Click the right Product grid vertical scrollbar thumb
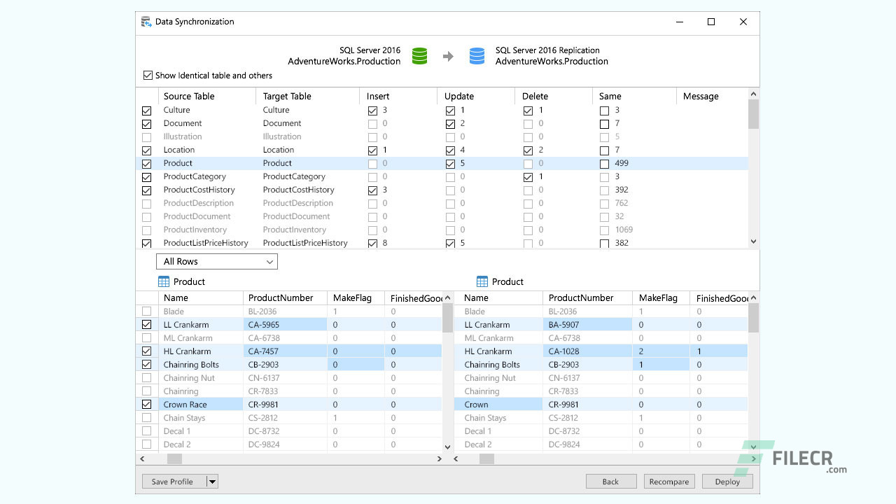896x504 pixels. [753, 318]
